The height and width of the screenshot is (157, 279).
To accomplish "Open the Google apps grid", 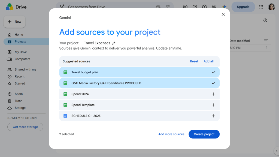I will point(261,7).
